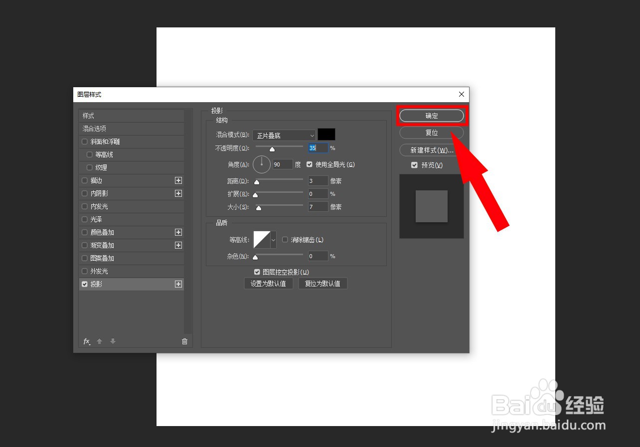Add another 描边 effect with plus icon

pos(178,180)
